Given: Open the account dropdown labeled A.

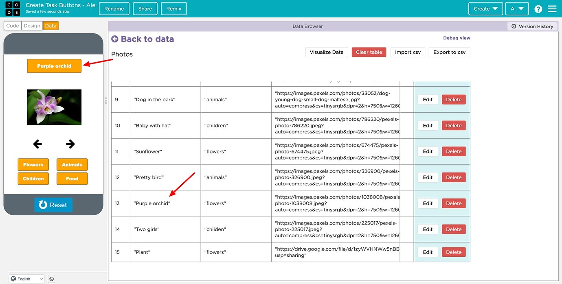Looking at the screenshot, I should click(517, 9).
